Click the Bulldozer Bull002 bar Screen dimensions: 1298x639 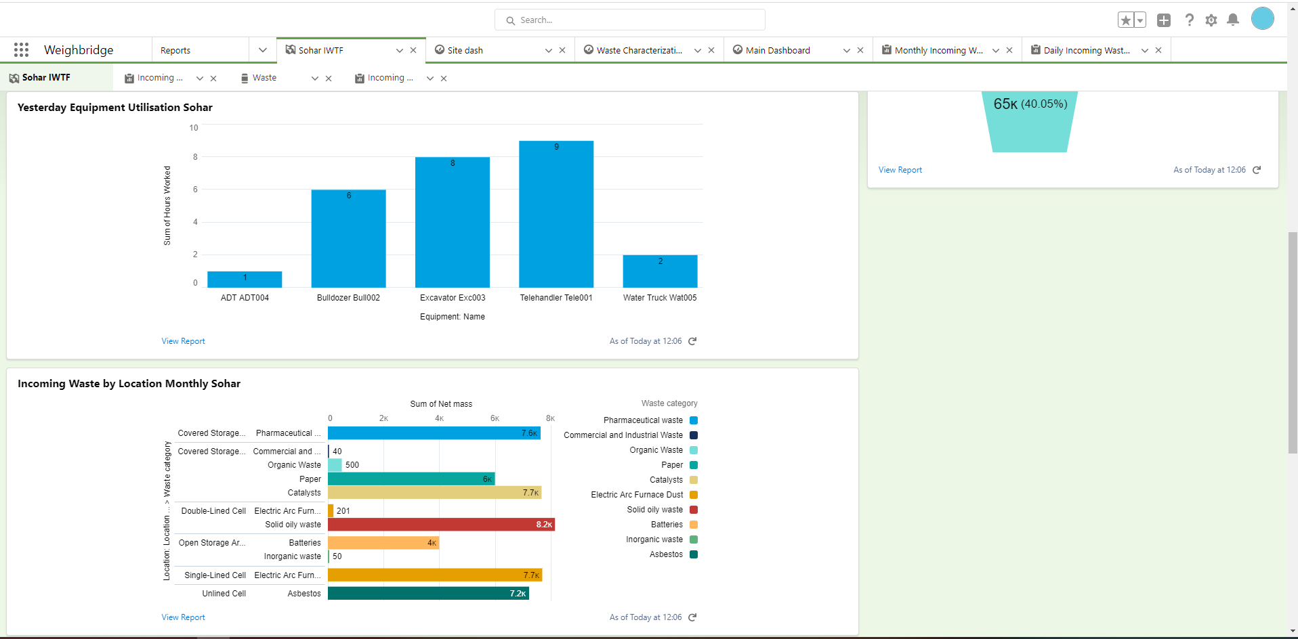click(x=349, y=238)
